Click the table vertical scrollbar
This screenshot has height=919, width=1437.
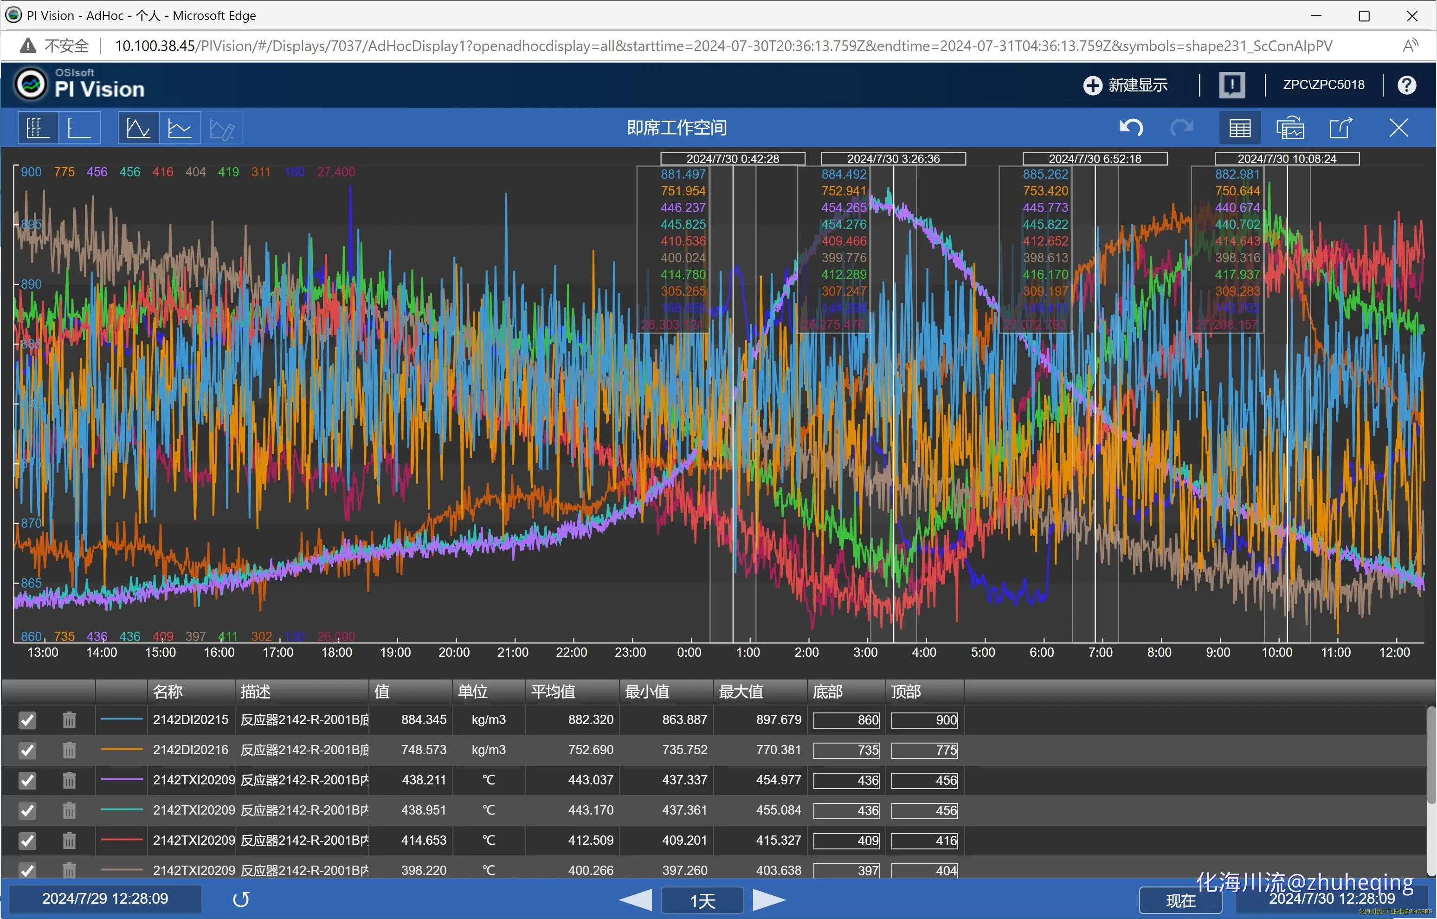point(1431,755)
